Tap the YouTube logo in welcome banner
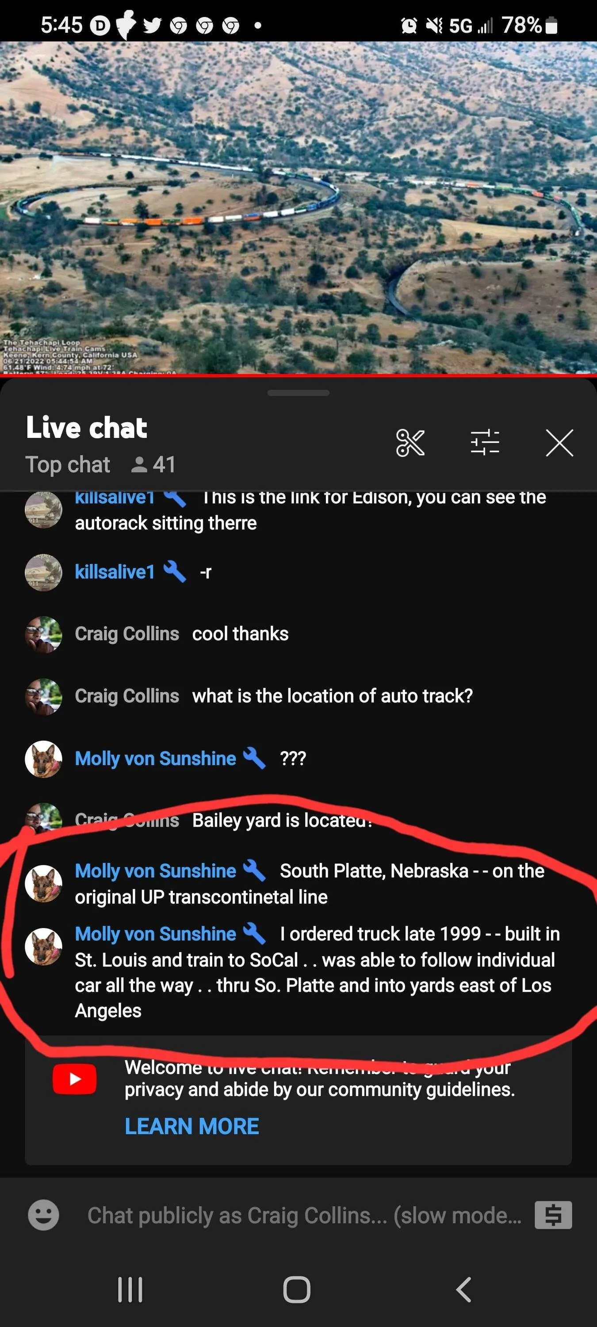The height and width of the screenshot is (1327, 597). click(x=75, y=1078)
